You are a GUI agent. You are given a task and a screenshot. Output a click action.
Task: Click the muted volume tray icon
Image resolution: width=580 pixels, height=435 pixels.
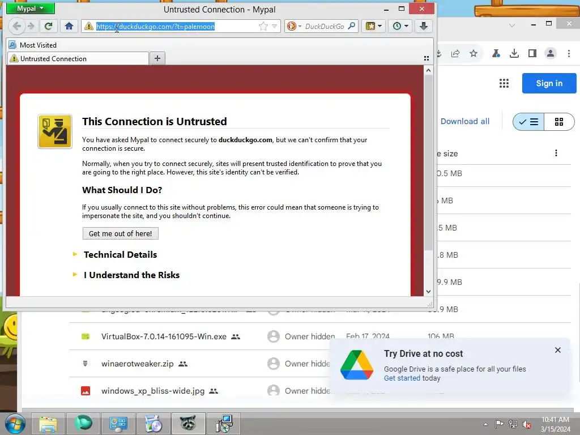(526, 424)
